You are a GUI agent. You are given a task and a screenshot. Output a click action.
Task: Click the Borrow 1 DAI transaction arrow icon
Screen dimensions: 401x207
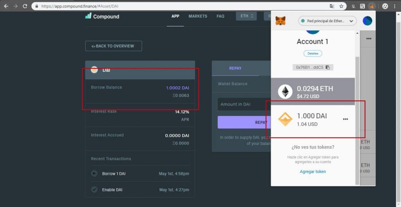click(x=94, y=173)
